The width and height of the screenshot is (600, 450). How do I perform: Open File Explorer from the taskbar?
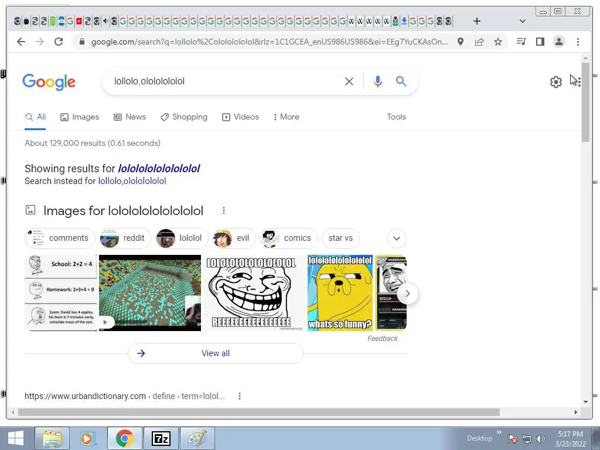[52, 438]
